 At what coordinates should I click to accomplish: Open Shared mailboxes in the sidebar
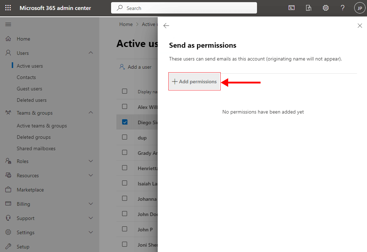pos(36,148)
